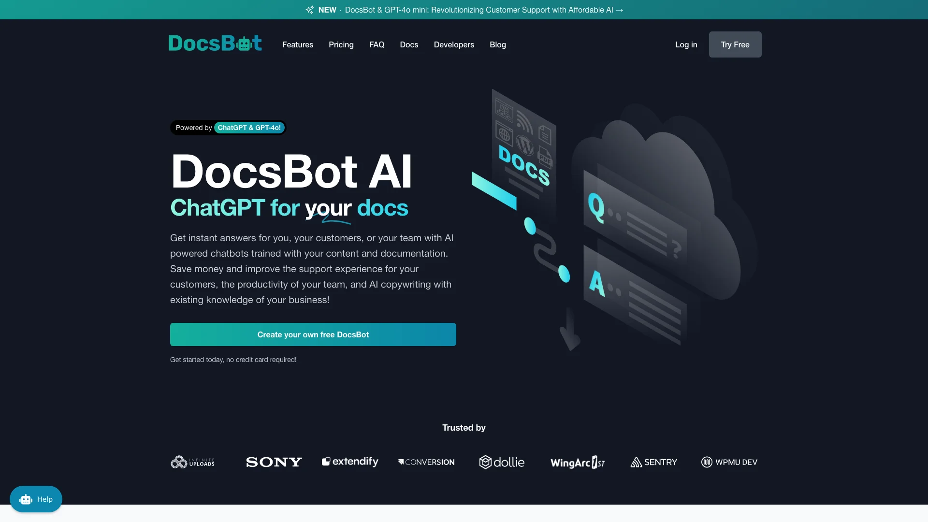The height and width of the screenshot is (522, 928).
Task: Click the chatbot Help widget icon
Action: point(36,499)
